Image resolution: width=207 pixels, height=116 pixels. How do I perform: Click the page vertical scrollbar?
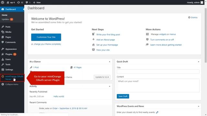click(x=206, y=35)
